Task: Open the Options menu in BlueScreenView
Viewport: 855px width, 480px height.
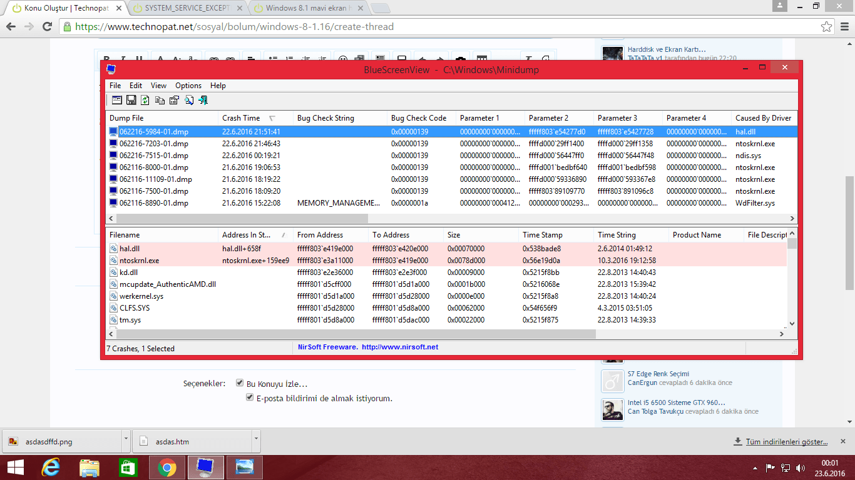Action: (188, 86)
